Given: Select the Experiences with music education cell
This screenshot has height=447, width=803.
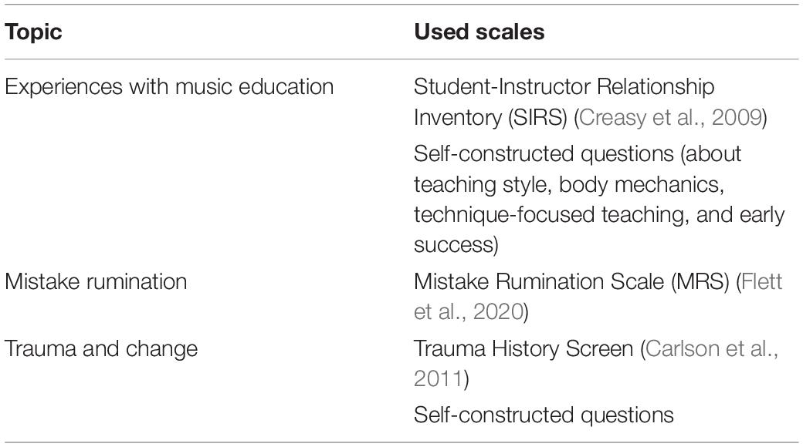Looking at the screenshot, I should (x=169, y=86).
